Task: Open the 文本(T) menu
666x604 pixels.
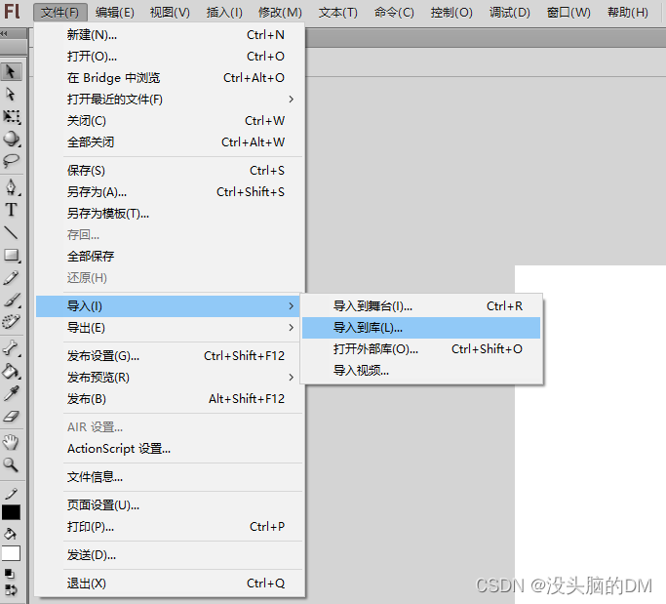Action: (338, 13)
